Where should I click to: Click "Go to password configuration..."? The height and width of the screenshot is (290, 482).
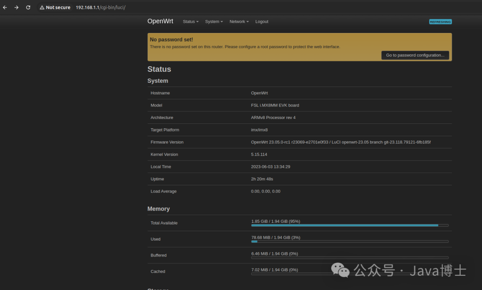click(x=415, y=55)
